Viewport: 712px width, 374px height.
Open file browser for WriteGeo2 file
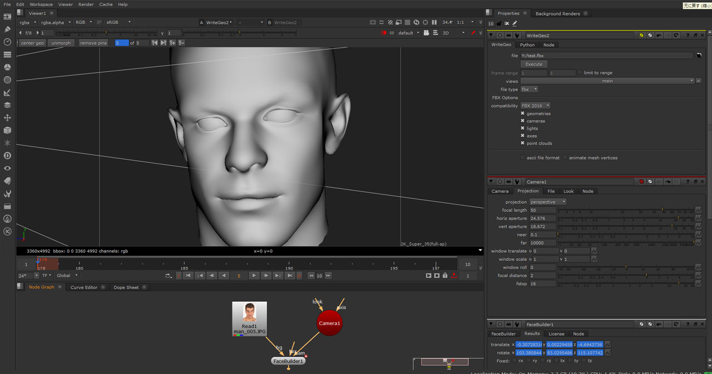[699, 56]
